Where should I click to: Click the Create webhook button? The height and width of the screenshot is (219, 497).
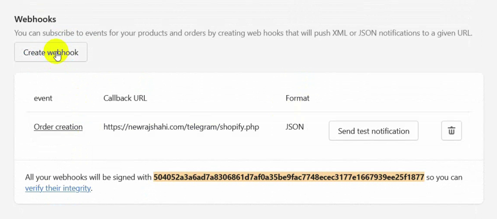tap(50, 52)
